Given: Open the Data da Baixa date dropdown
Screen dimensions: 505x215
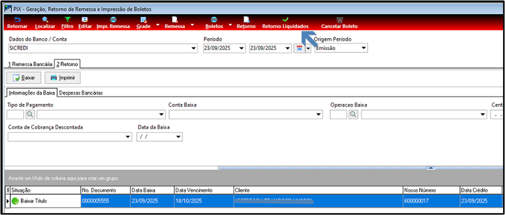Looking at the screenshot, I should tap(178, 137).
